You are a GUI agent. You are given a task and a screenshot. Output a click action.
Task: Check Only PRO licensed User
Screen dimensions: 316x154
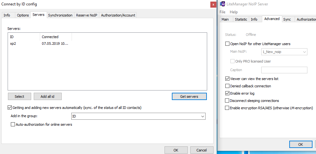click(x=232, y=61)
